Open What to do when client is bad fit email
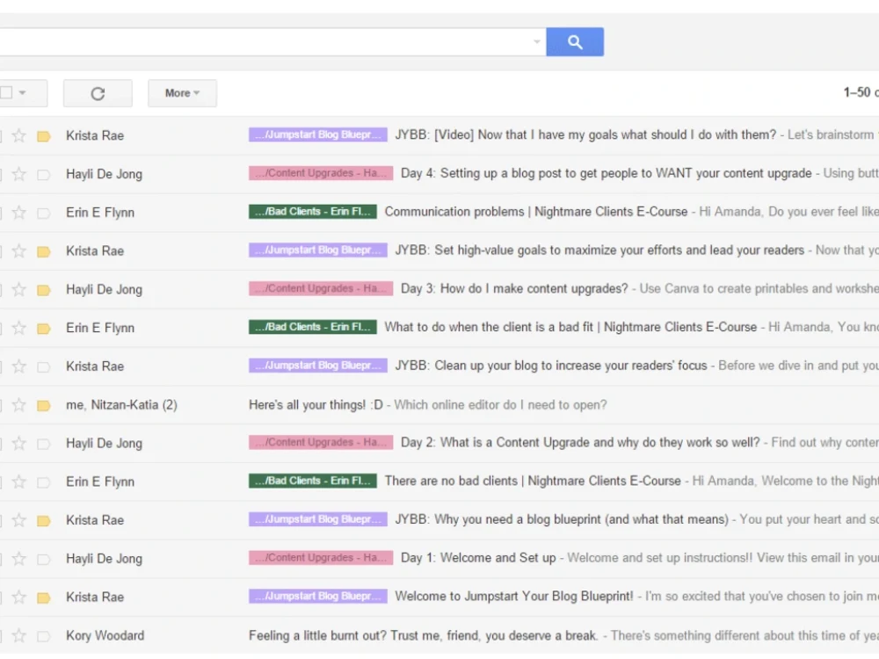The image size is (879, 659). (x=570, y=327)
